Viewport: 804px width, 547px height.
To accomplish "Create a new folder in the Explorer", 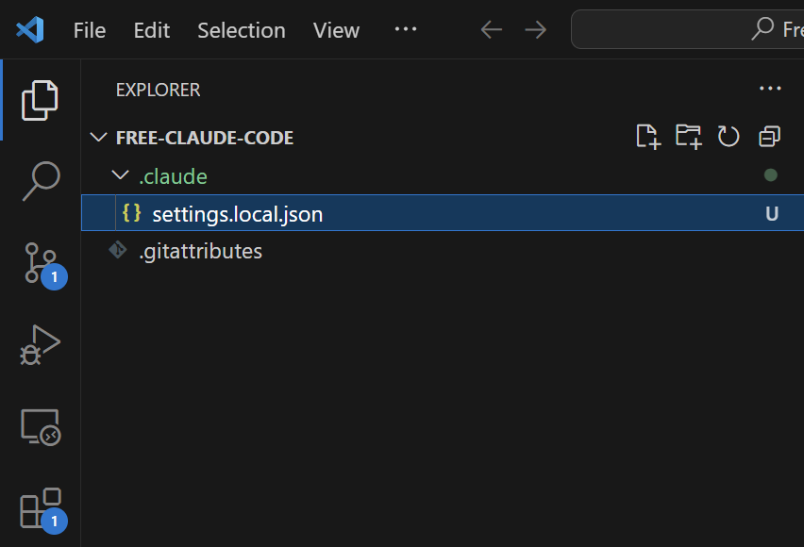I will click(x=688, y=137).
